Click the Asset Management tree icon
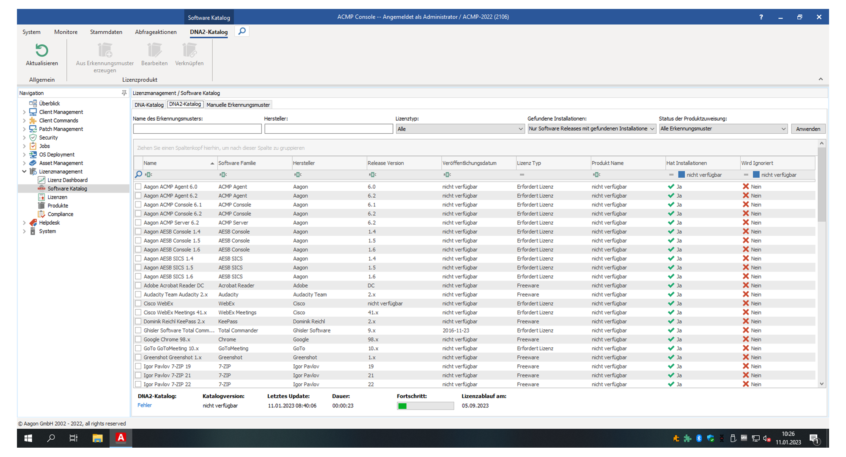The width and height of the screenshot is (846, 457). pyautogui.click(x=33, y=163)
